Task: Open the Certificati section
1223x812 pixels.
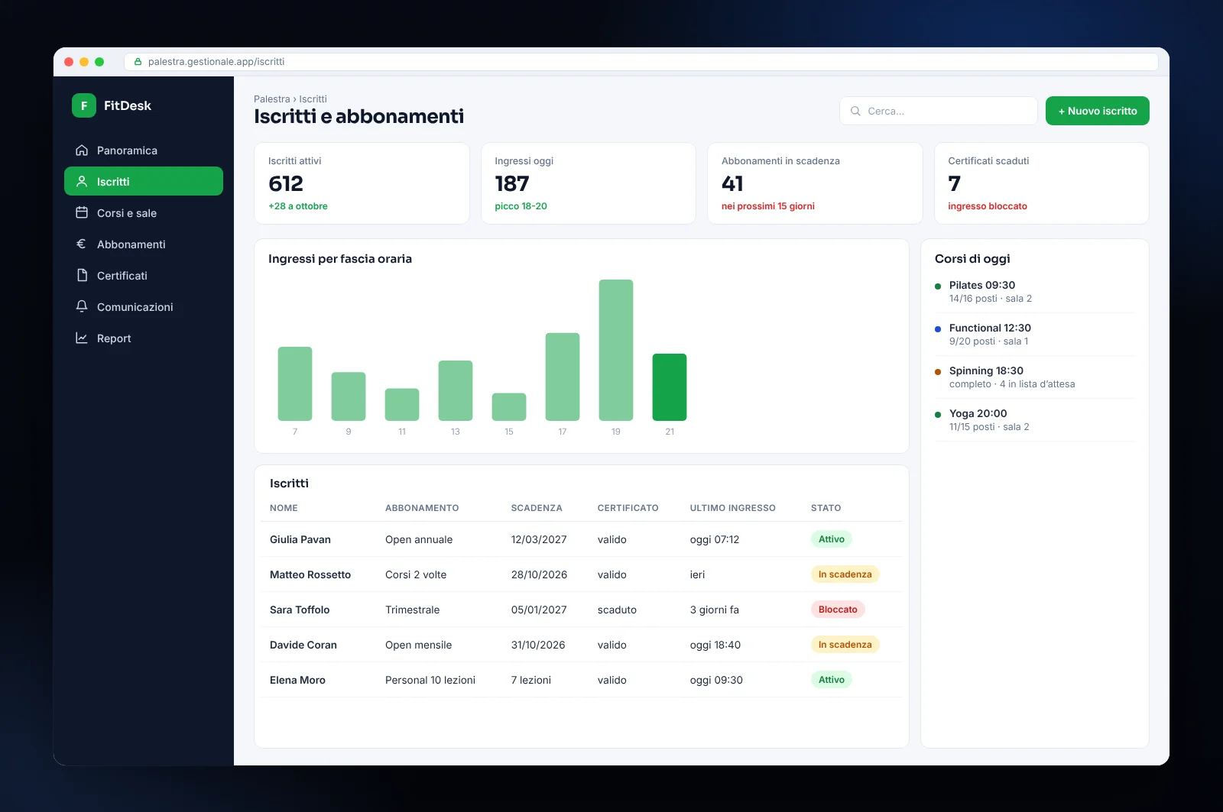Action: (x=144, y=276)
